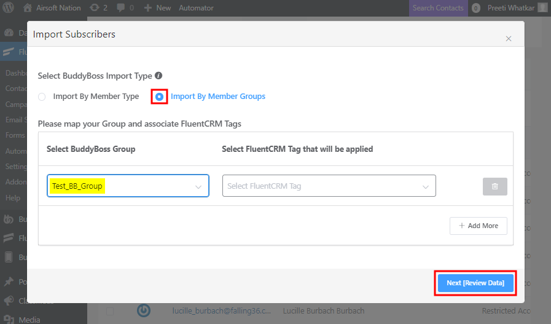Delete the group mapping row with trash icon
The height and width of the screenshot is (324, 551).
(494, 186)
